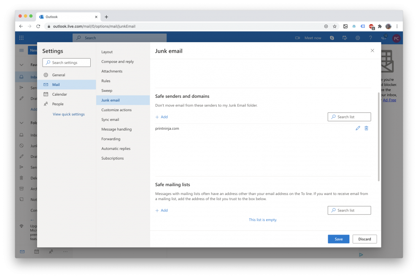Viewport: 418px width, 278px height.
Task: Open more apps ellipsis in bottom bar
Action: tap(65, 251)
